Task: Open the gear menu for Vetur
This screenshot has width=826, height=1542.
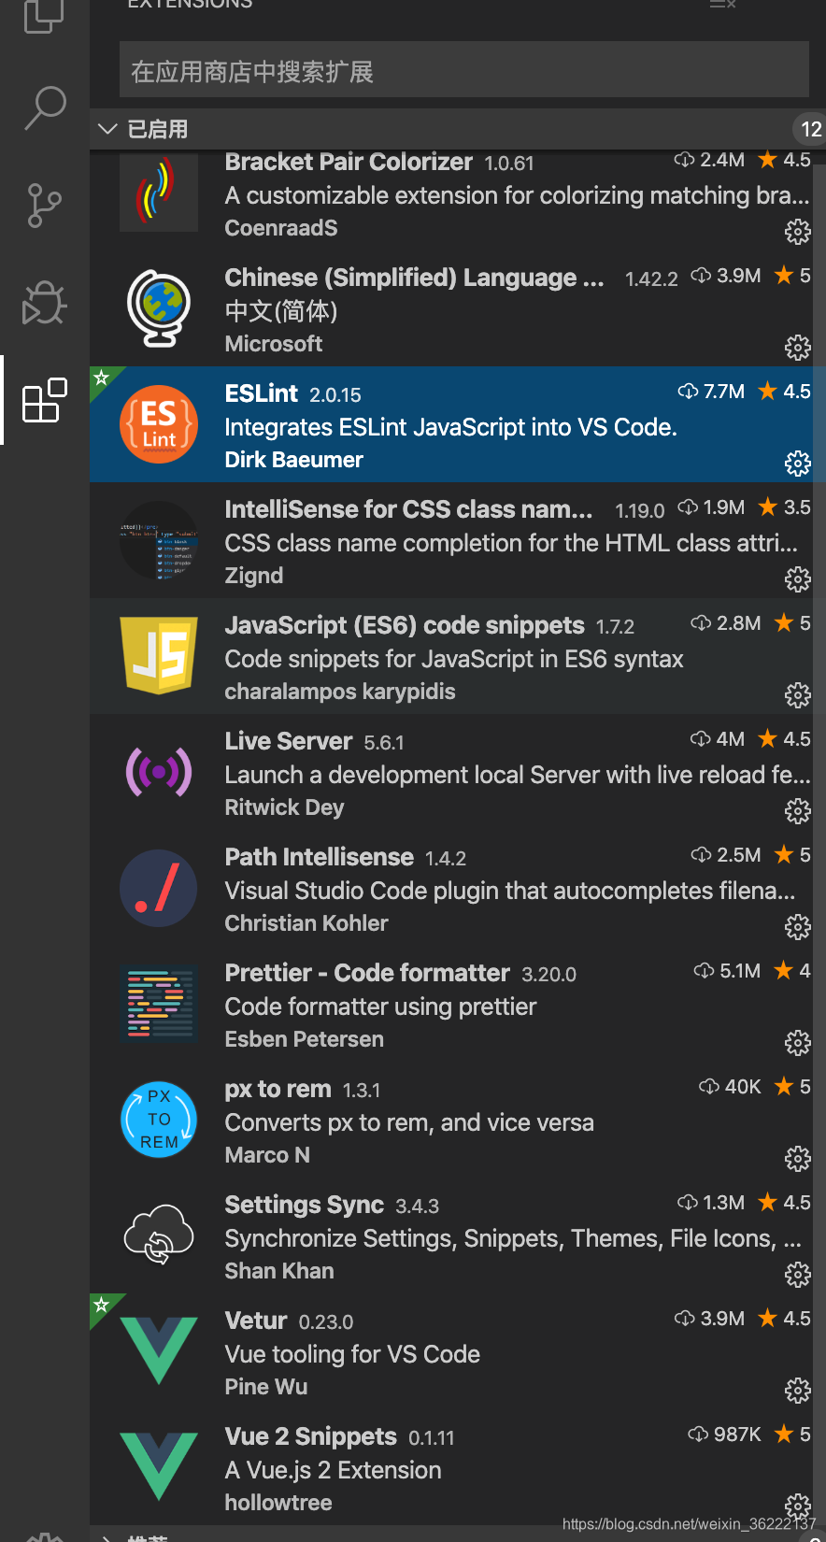Action: (797, 1391)
